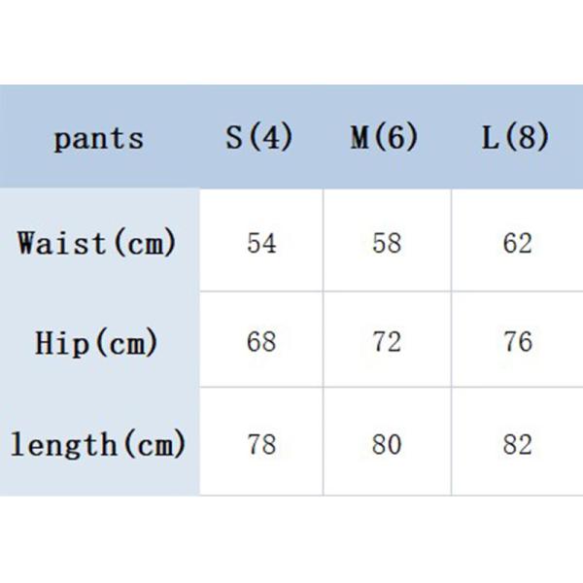The width and height of the screenshot is (583, 583).
Task: Select the waist value 58 cell
Action: [387, 242]
